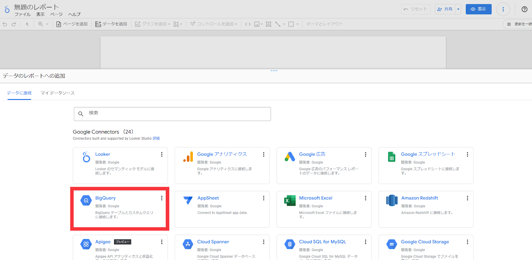The height and width of the screenshot is (260, 532).
Task: Redo the last action
Action: tap(14, 24)
